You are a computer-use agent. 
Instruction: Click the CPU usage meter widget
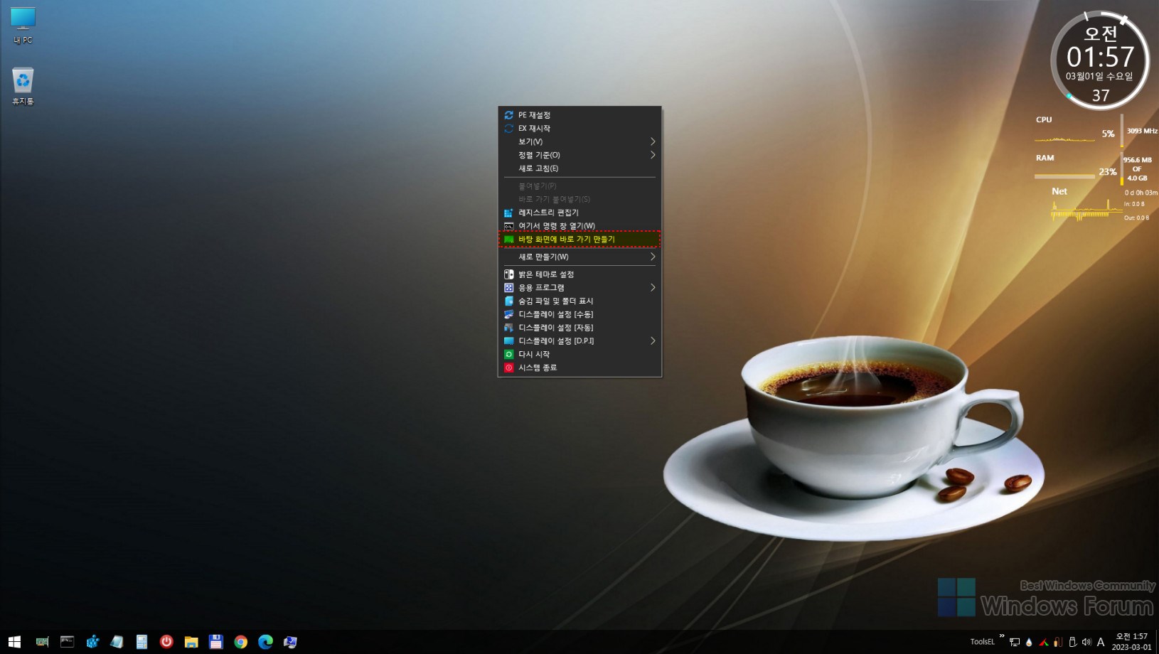click(x=1074, y=132)
